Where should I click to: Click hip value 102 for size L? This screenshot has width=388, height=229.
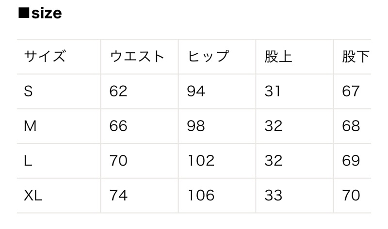tap(201, 161)
